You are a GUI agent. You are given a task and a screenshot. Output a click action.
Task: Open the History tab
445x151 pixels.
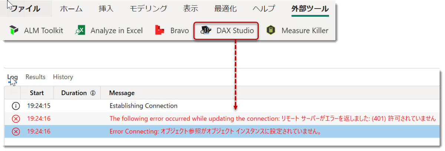63,77
